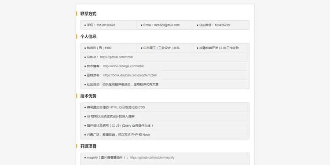Click the row starting with UI 框架
Screen dimensions: 330x165
pos(165,117)
